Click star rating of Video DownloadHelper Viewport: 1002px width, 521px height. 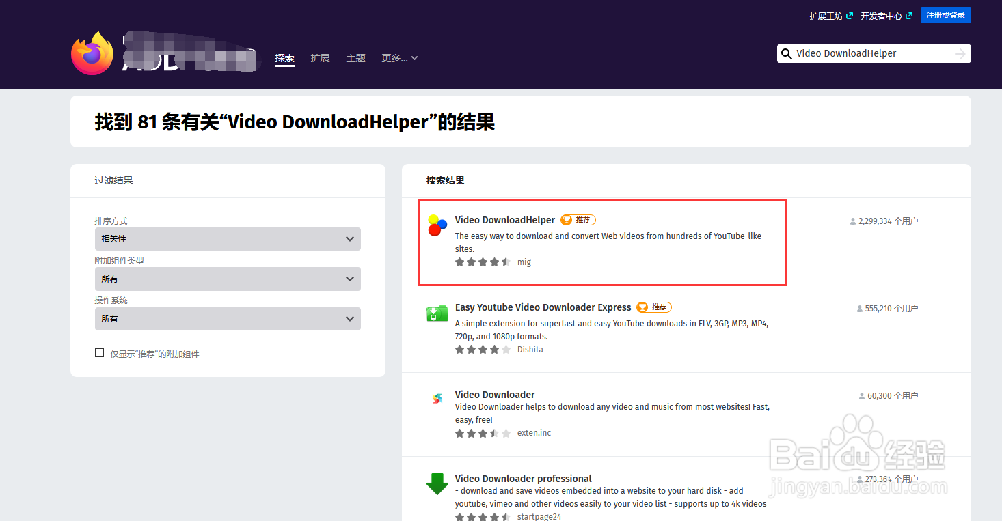pos(483,262)
